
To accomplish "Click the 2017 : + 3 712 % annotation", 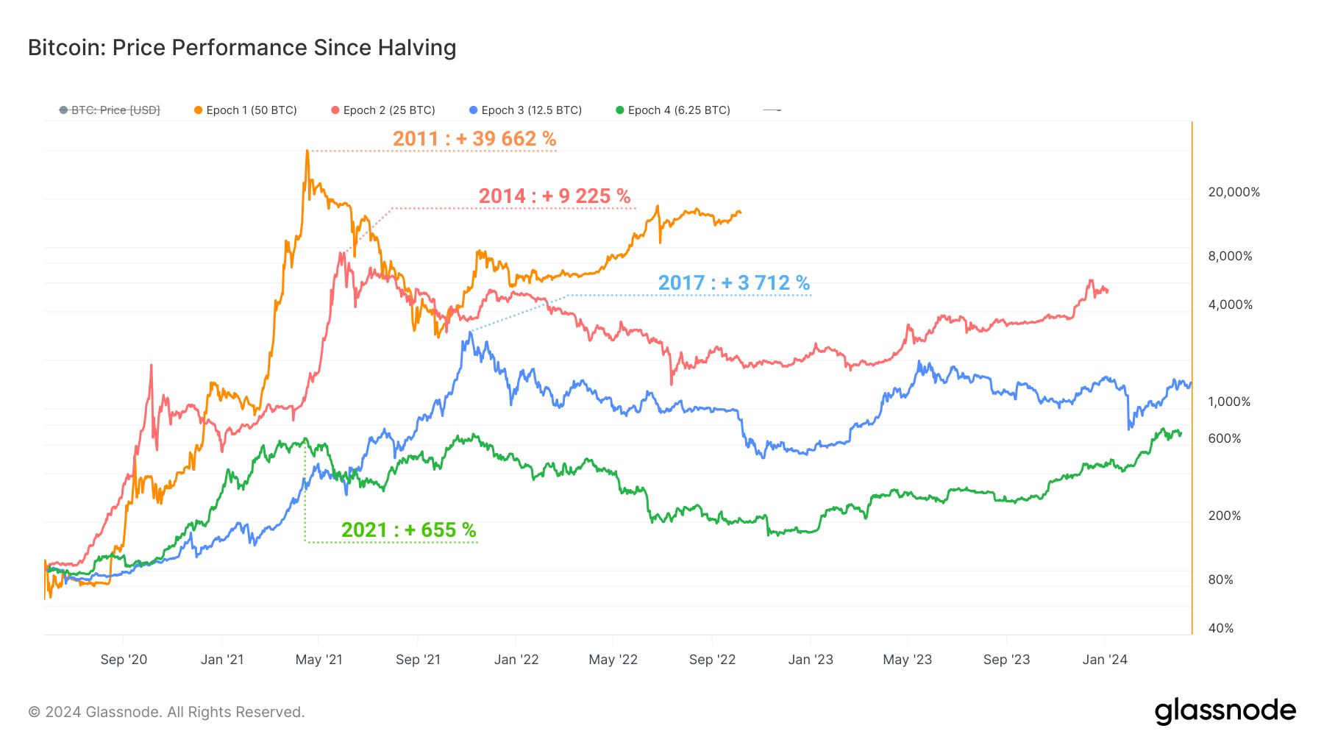I will 733,282.
